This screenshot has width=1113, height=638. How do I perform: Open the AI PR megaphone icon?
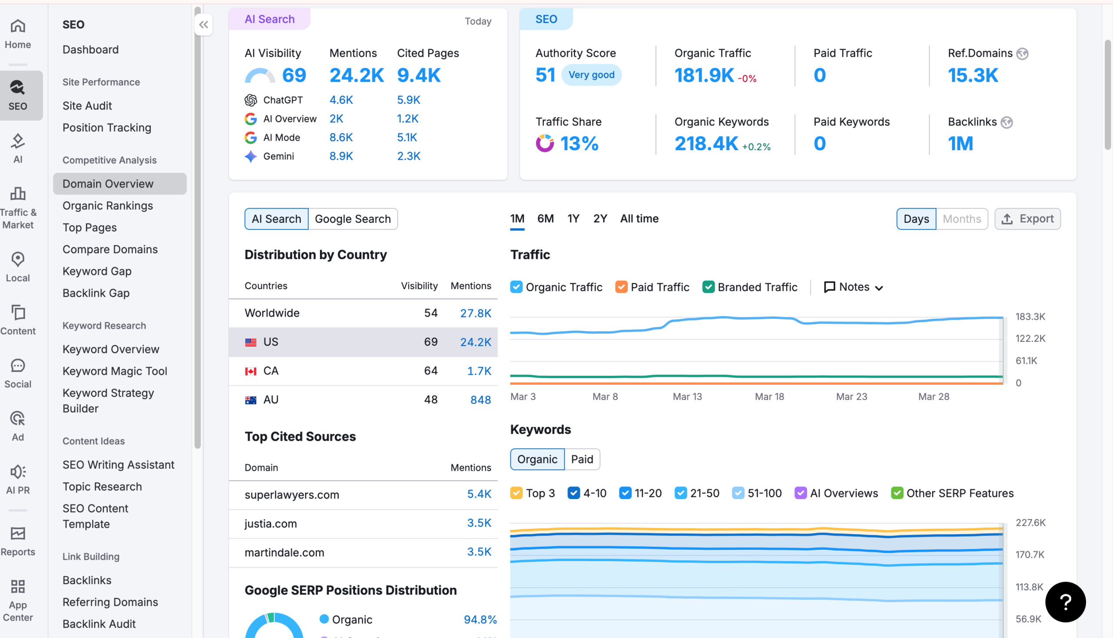pos(17,472)
